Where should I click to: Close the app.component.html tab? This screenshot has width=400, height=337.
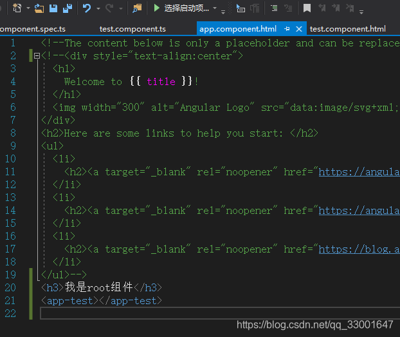click(299, 29)
